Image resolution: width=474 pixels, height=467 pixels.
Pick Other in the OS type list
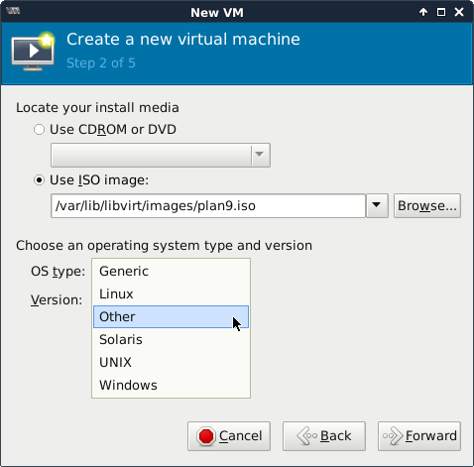[171, 316]
